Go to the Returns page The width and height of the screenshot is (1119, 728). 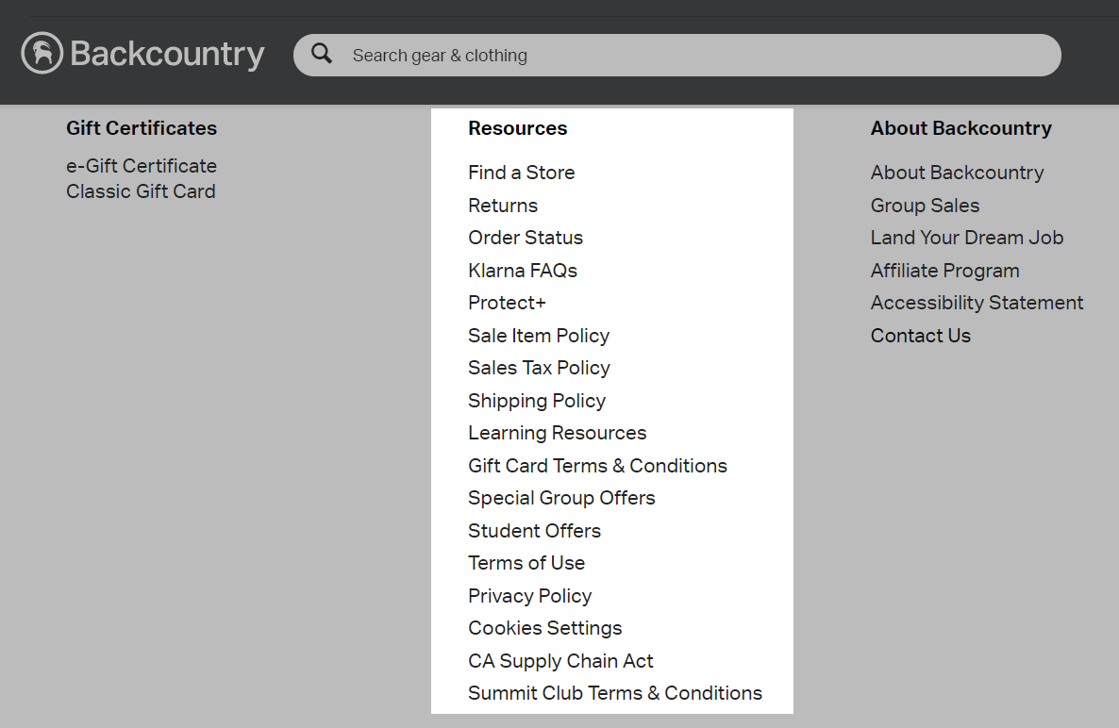(502, 206)
